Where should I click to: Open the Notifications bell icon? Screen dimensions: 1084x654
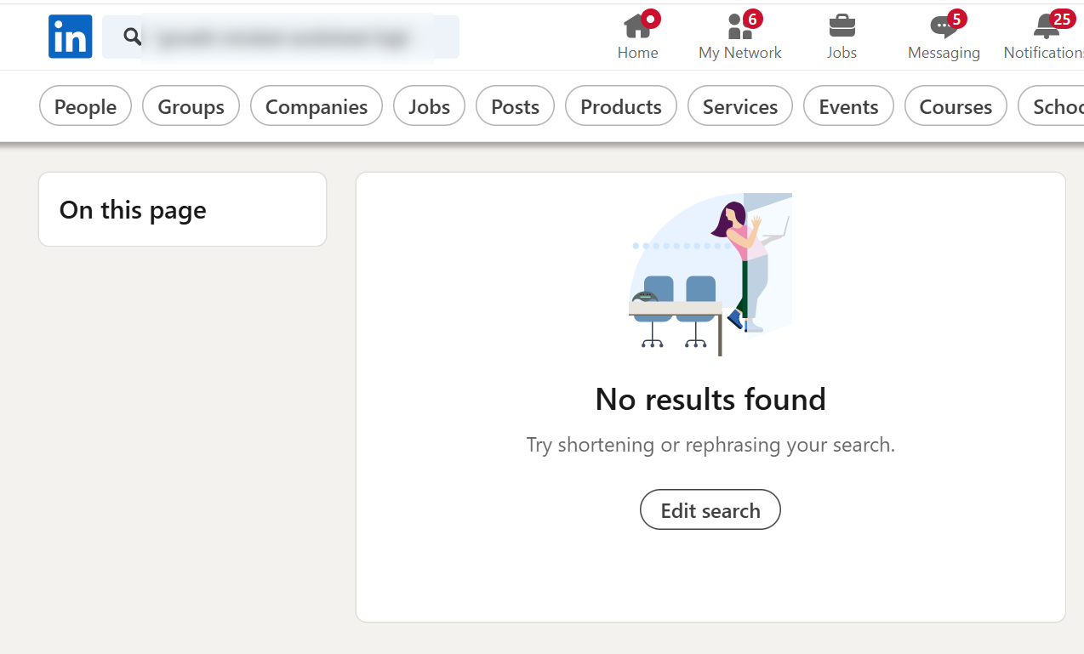click(1047, 27)
